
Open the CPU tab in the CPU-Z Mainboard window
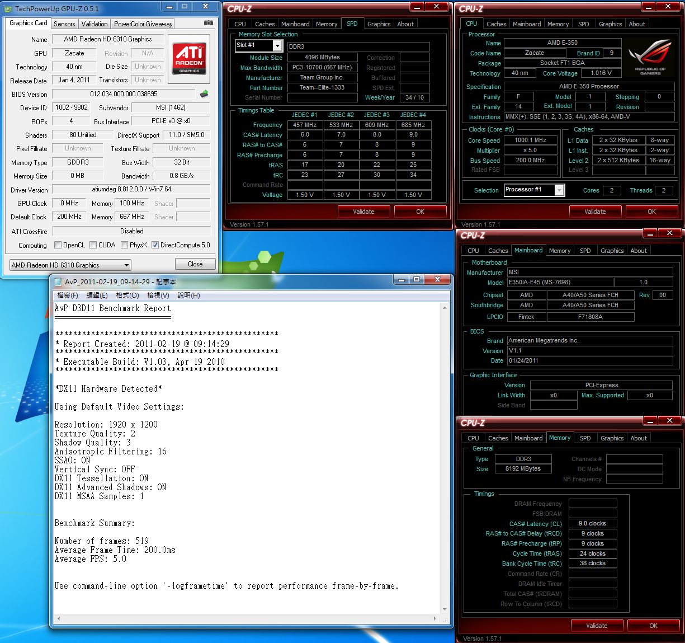pyautogui.click(x=473, y=251)
